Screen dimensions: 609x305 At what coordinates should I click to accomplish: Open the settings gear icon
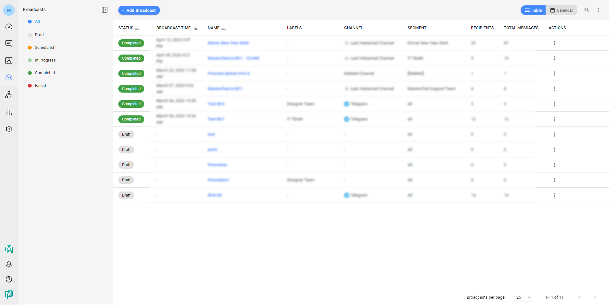click(x=9, y=129)
